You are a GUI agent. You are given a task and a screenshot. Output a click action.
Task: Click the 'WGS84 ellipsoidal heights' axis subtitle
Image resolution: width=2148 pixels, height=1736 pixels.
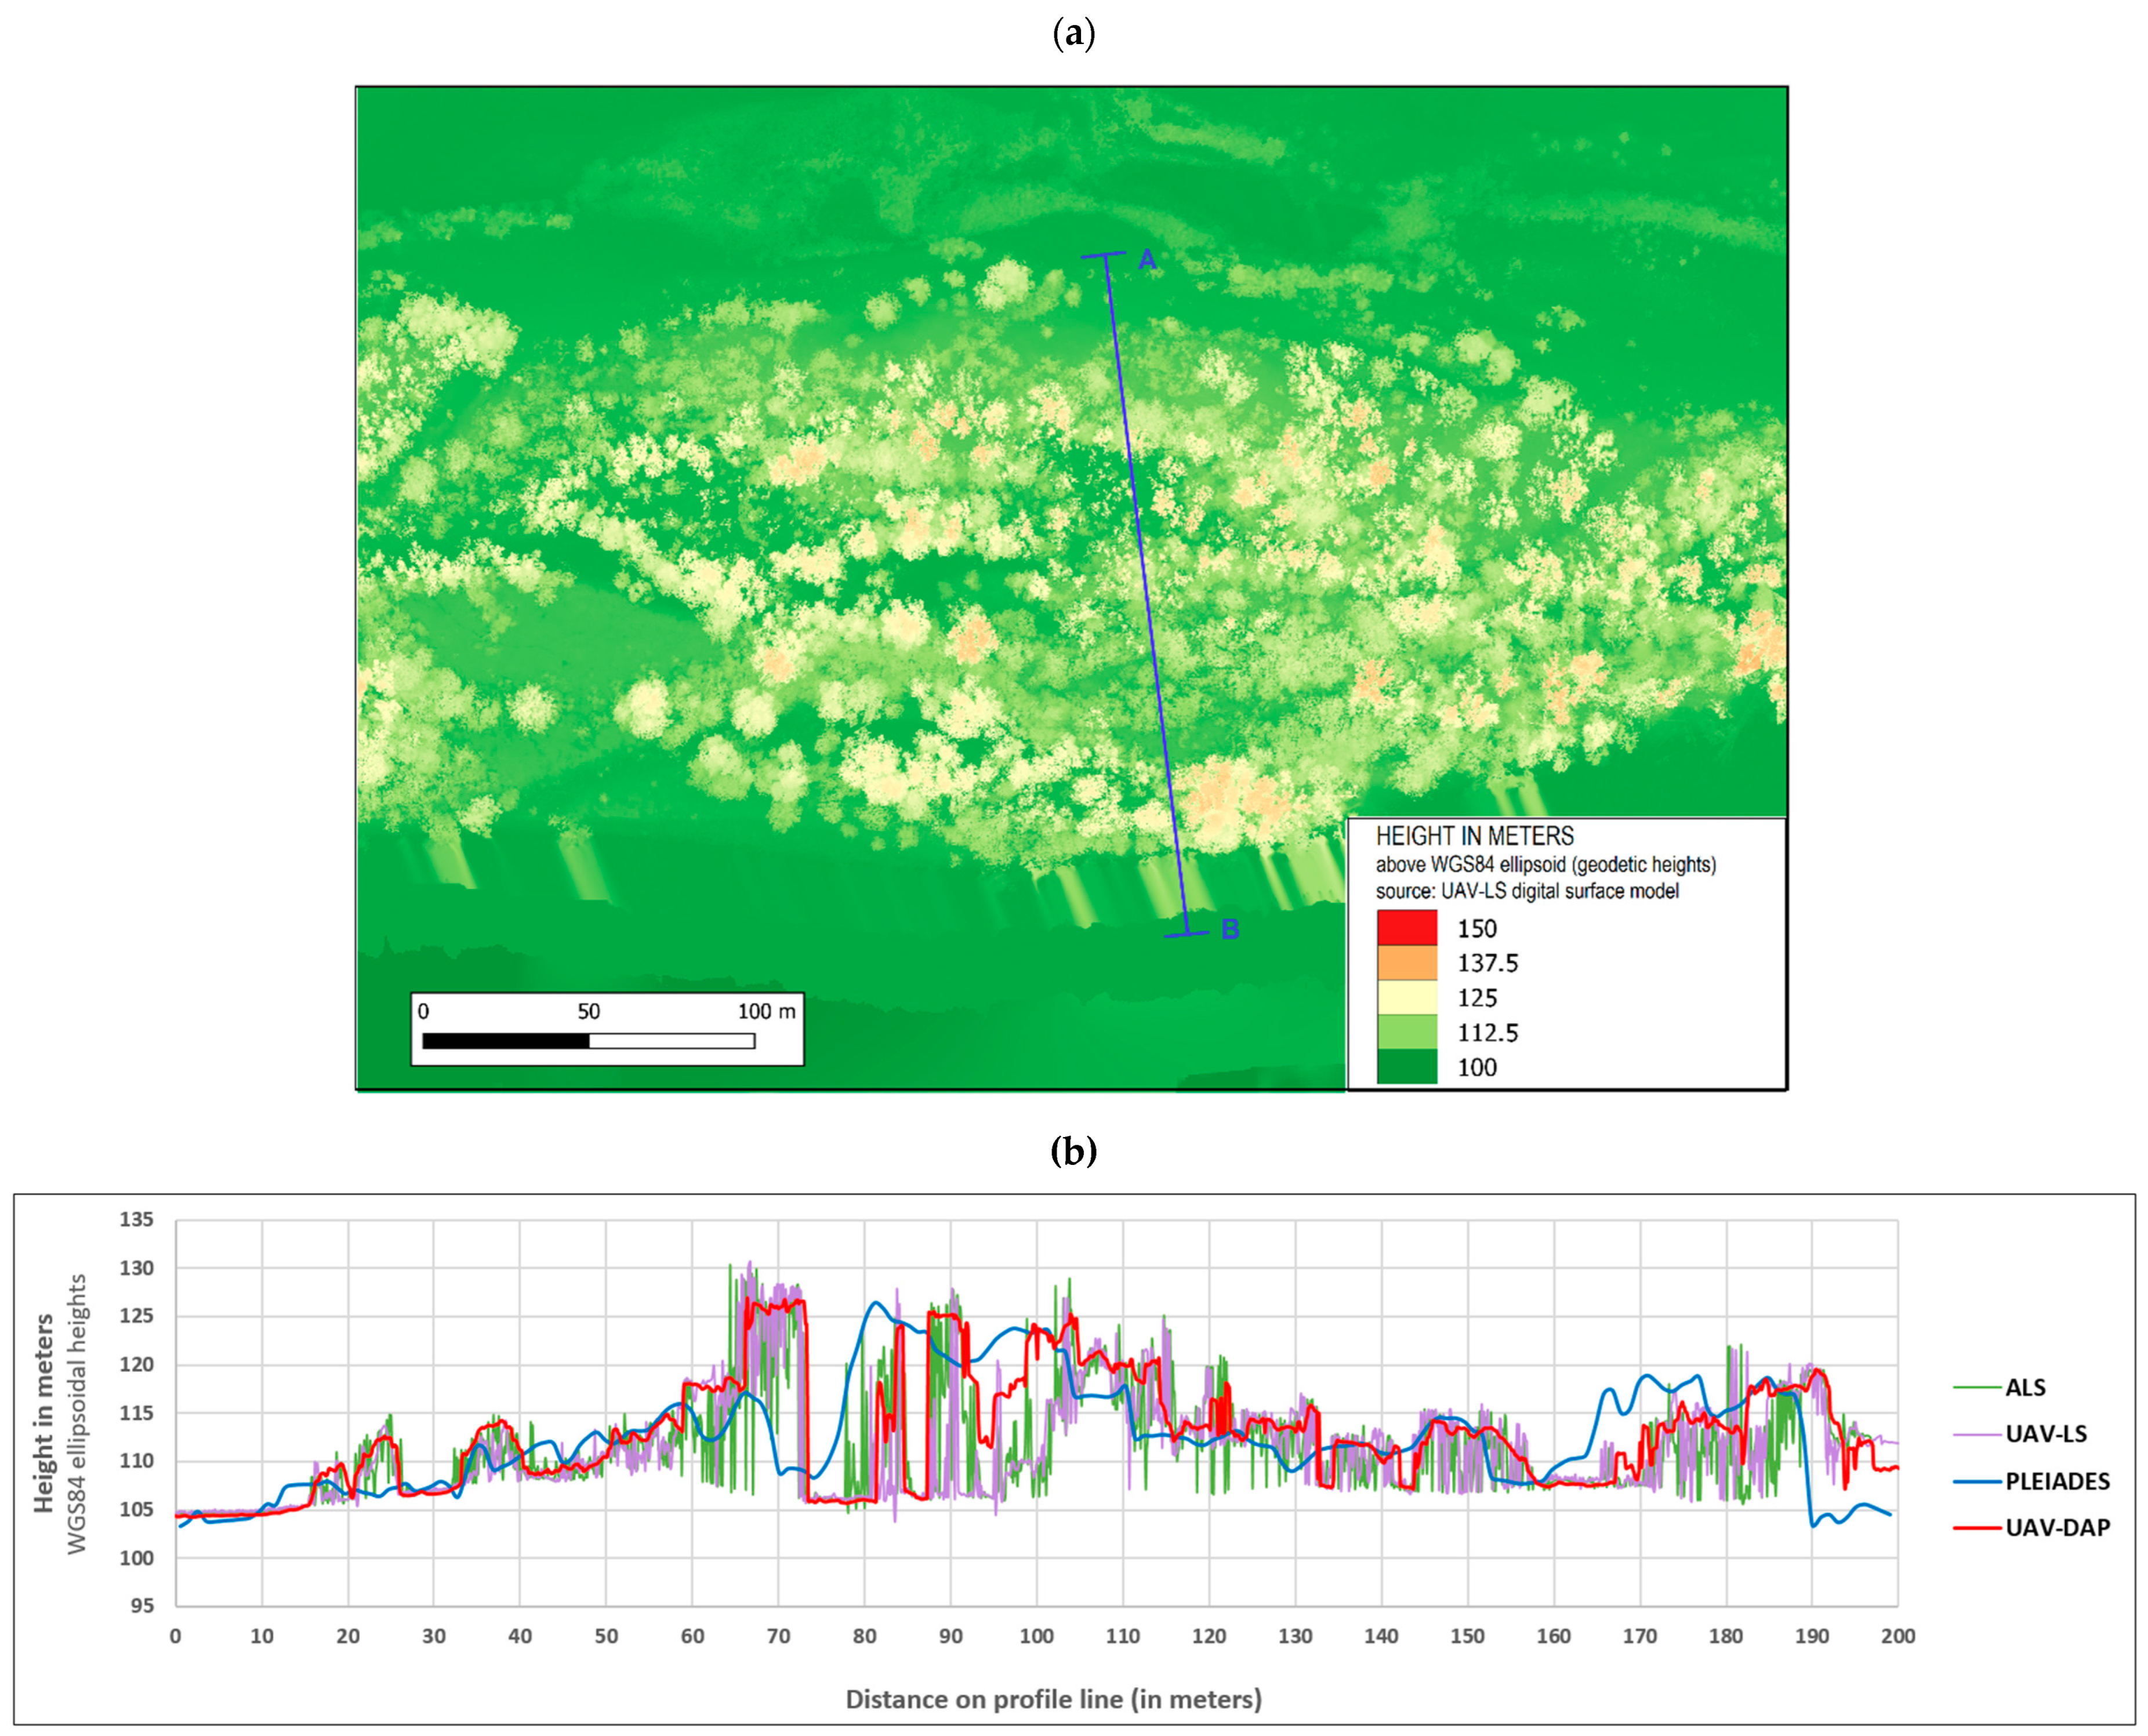(77, 1414)
